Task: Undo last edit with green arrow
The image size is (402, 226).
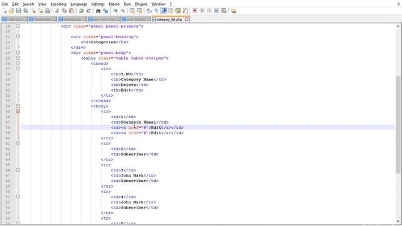Action: pos(81,11)
